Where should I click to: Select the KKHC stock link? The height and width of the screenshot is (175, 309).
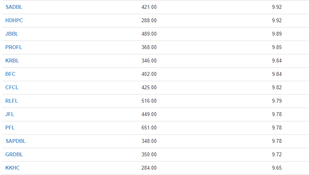coord(12,168)
